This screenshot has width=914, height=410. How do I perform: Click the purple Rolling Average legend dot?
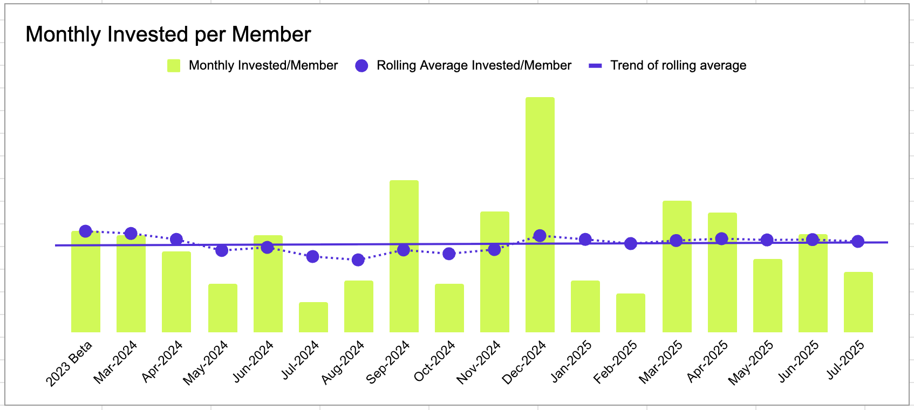pyautogui.click(x=361, y=66)
